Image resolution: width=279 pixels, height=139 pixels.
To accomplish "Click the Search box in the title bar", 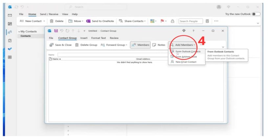I will point(96,7).
